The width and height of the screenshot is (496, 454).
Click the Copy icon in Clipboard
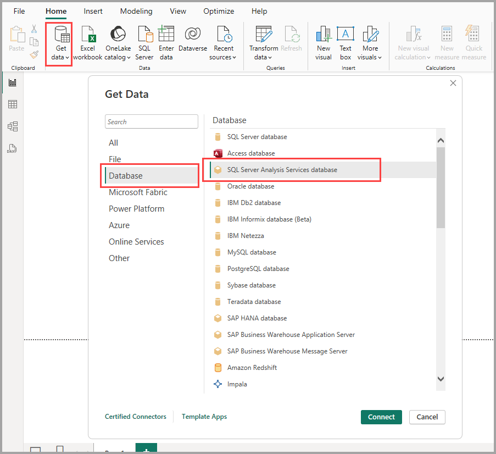[34, 42]
